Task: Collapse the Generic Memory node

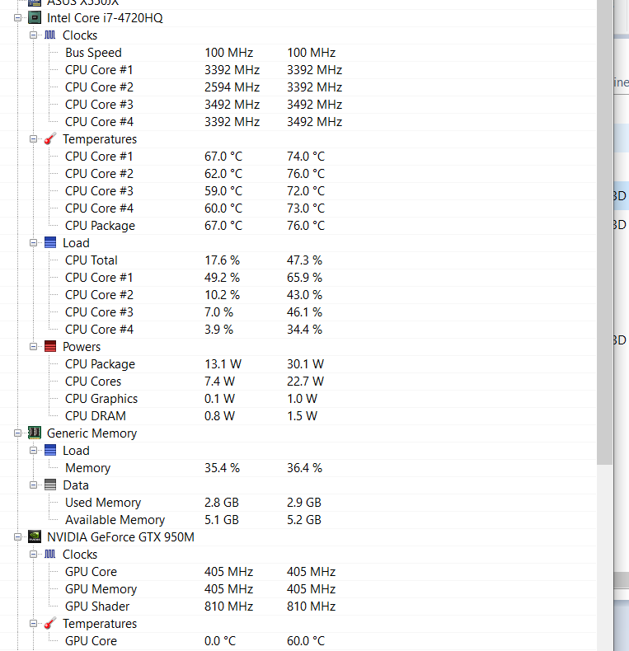Action: pyautogui.click(x=17, y=433)
